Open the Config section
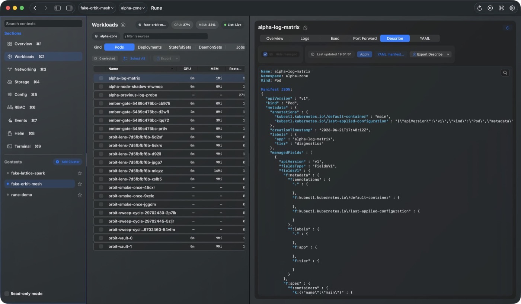This screenshot has height=304, width=521. (43, 94)
